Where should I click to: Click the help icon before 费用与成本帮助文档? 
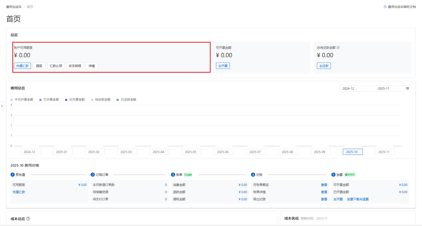[x=385, y=7]
